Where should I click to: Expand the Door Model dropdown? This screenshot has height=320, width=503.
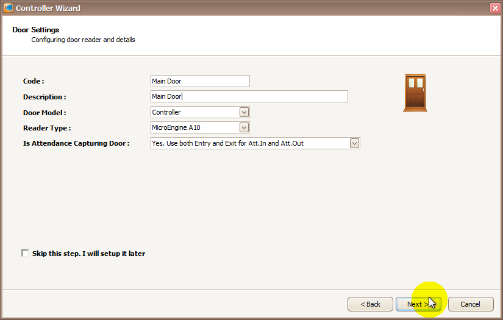coord(244,112)
